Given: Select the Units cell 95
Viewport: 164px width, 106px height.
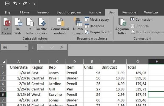Looking at the screenshot, I should coord(92,73).
